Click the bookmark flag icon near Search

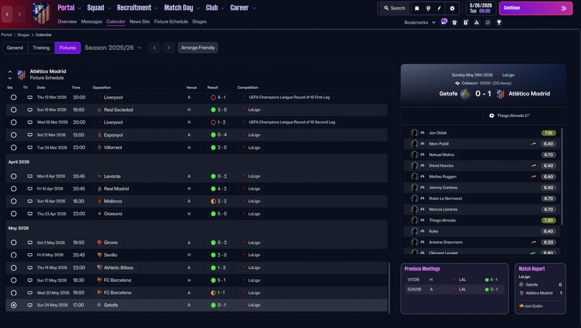417,8
